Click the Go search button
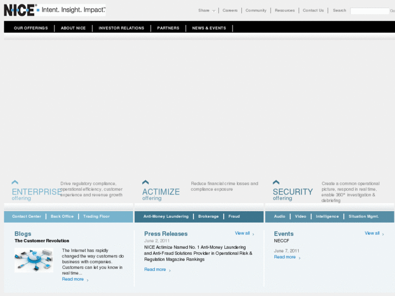The image size is (395, 296). point(392,11)
